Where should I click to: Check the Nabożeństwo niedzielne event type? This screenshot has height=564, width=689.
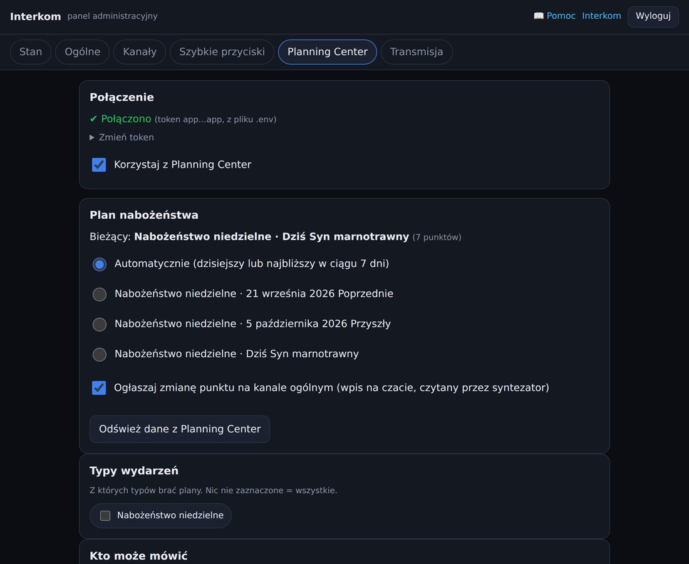tap(105, 516)
